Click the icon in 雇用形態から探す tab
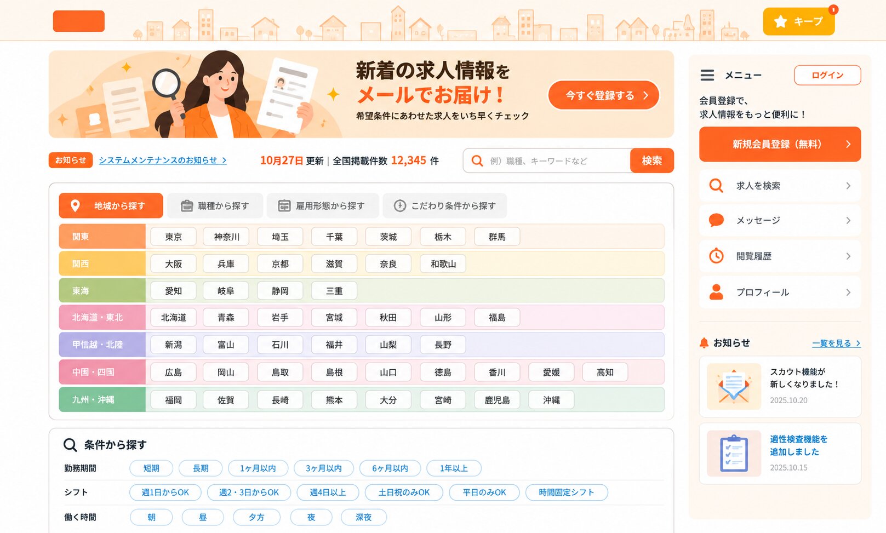This screenshot has height=533, width=886. (x=284, y=205)
